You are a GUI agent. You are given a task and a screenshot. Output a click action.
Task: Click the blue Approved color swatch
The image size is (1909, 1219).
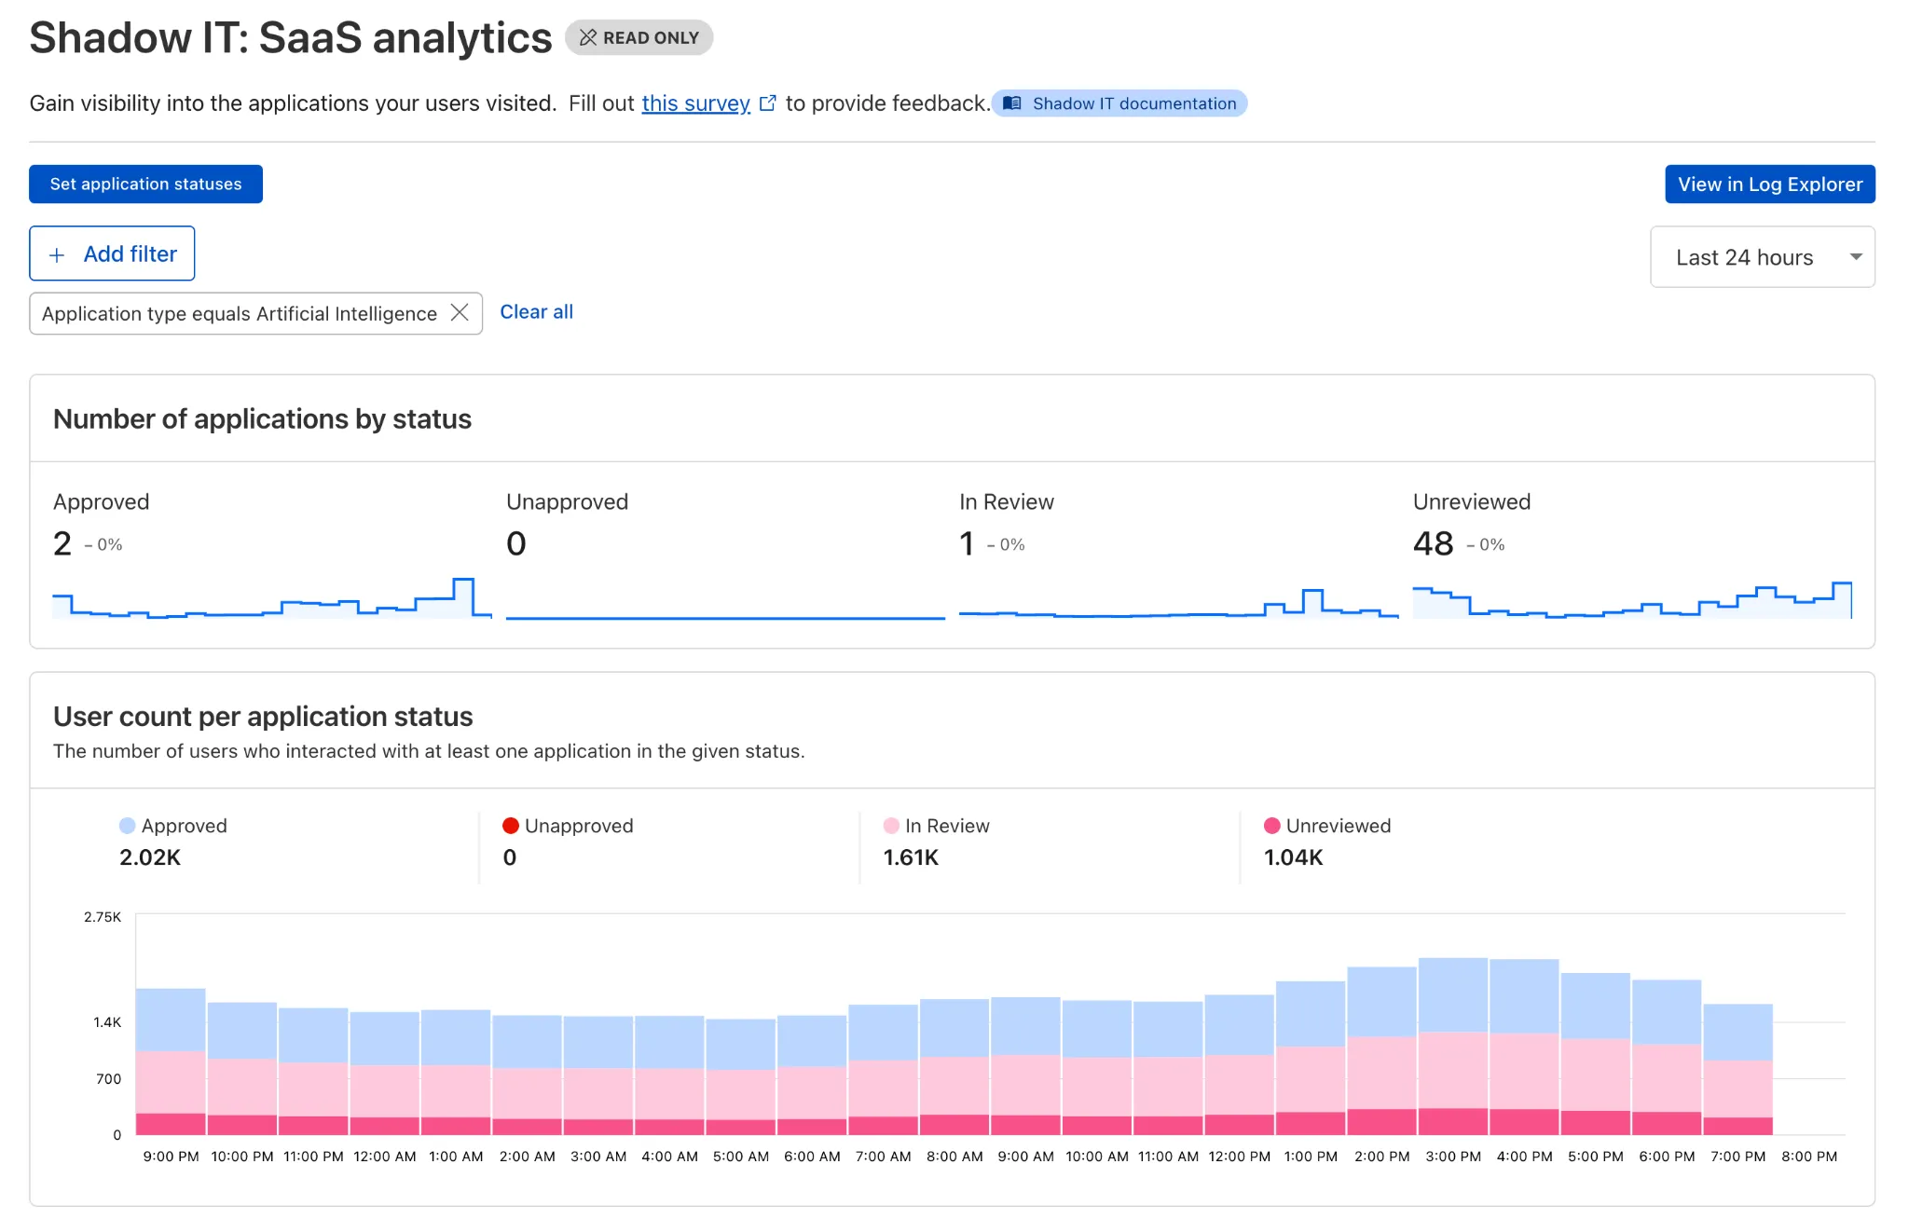pos(127,826)
